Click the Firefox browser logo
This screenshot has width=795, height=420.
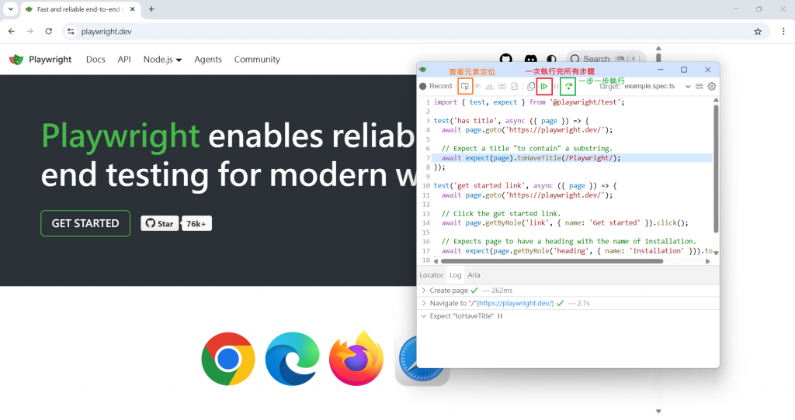tap(356, 358)
